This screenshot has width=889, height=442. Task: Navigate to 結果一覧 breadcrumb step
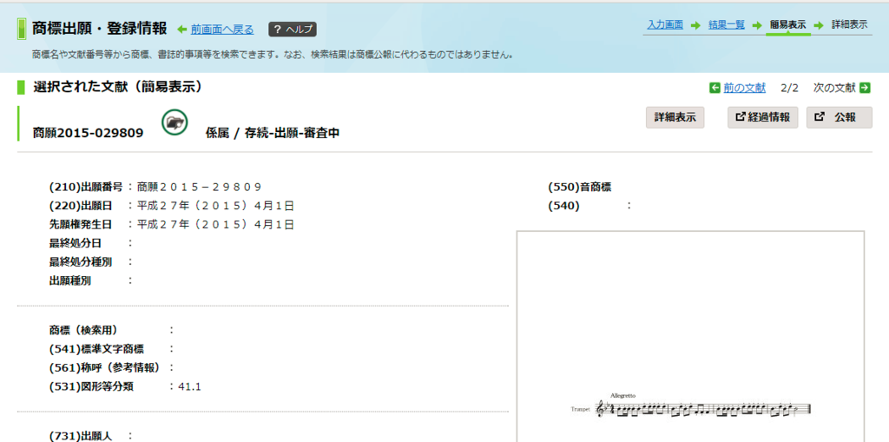tap(727, 25)
